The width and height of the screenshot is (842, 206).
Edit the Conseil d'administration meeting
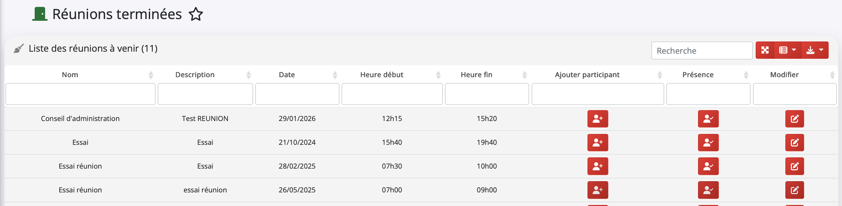point(794,119)
